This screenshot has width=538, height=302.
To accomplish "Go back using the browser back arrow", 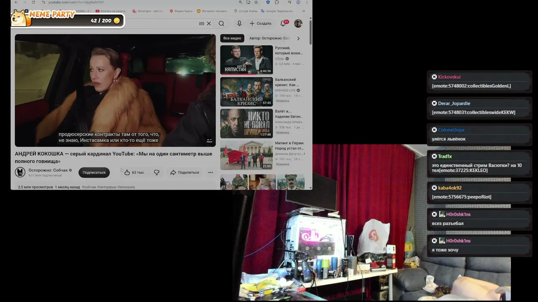I will tap(16, 2).
